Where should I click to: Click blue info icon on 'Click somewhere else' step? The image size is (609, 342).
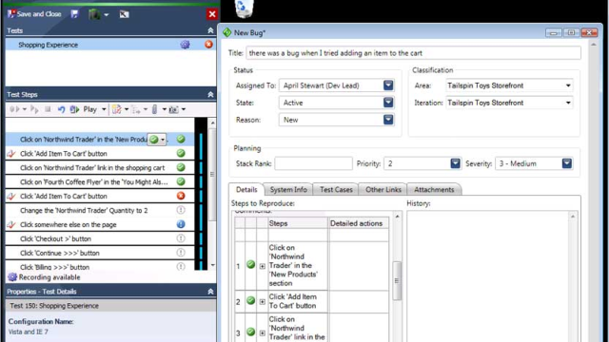[x=181, y=224]
